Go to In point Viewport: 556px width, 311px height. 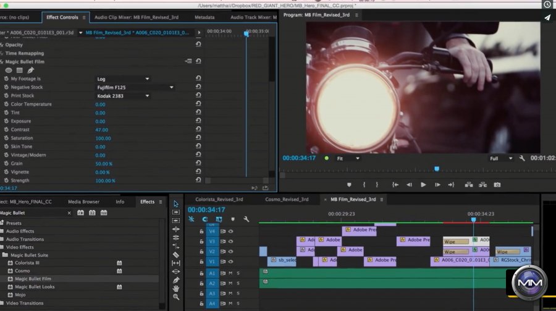click(x=395, y=185)
